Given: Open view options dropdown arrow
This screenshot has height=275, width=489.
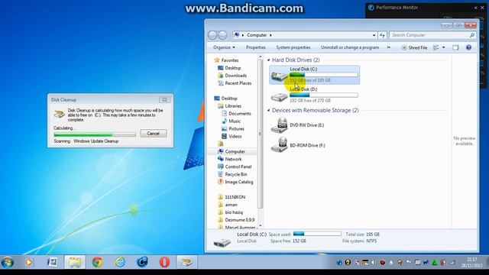Looking at the screenshot, I should coord(443,47).
